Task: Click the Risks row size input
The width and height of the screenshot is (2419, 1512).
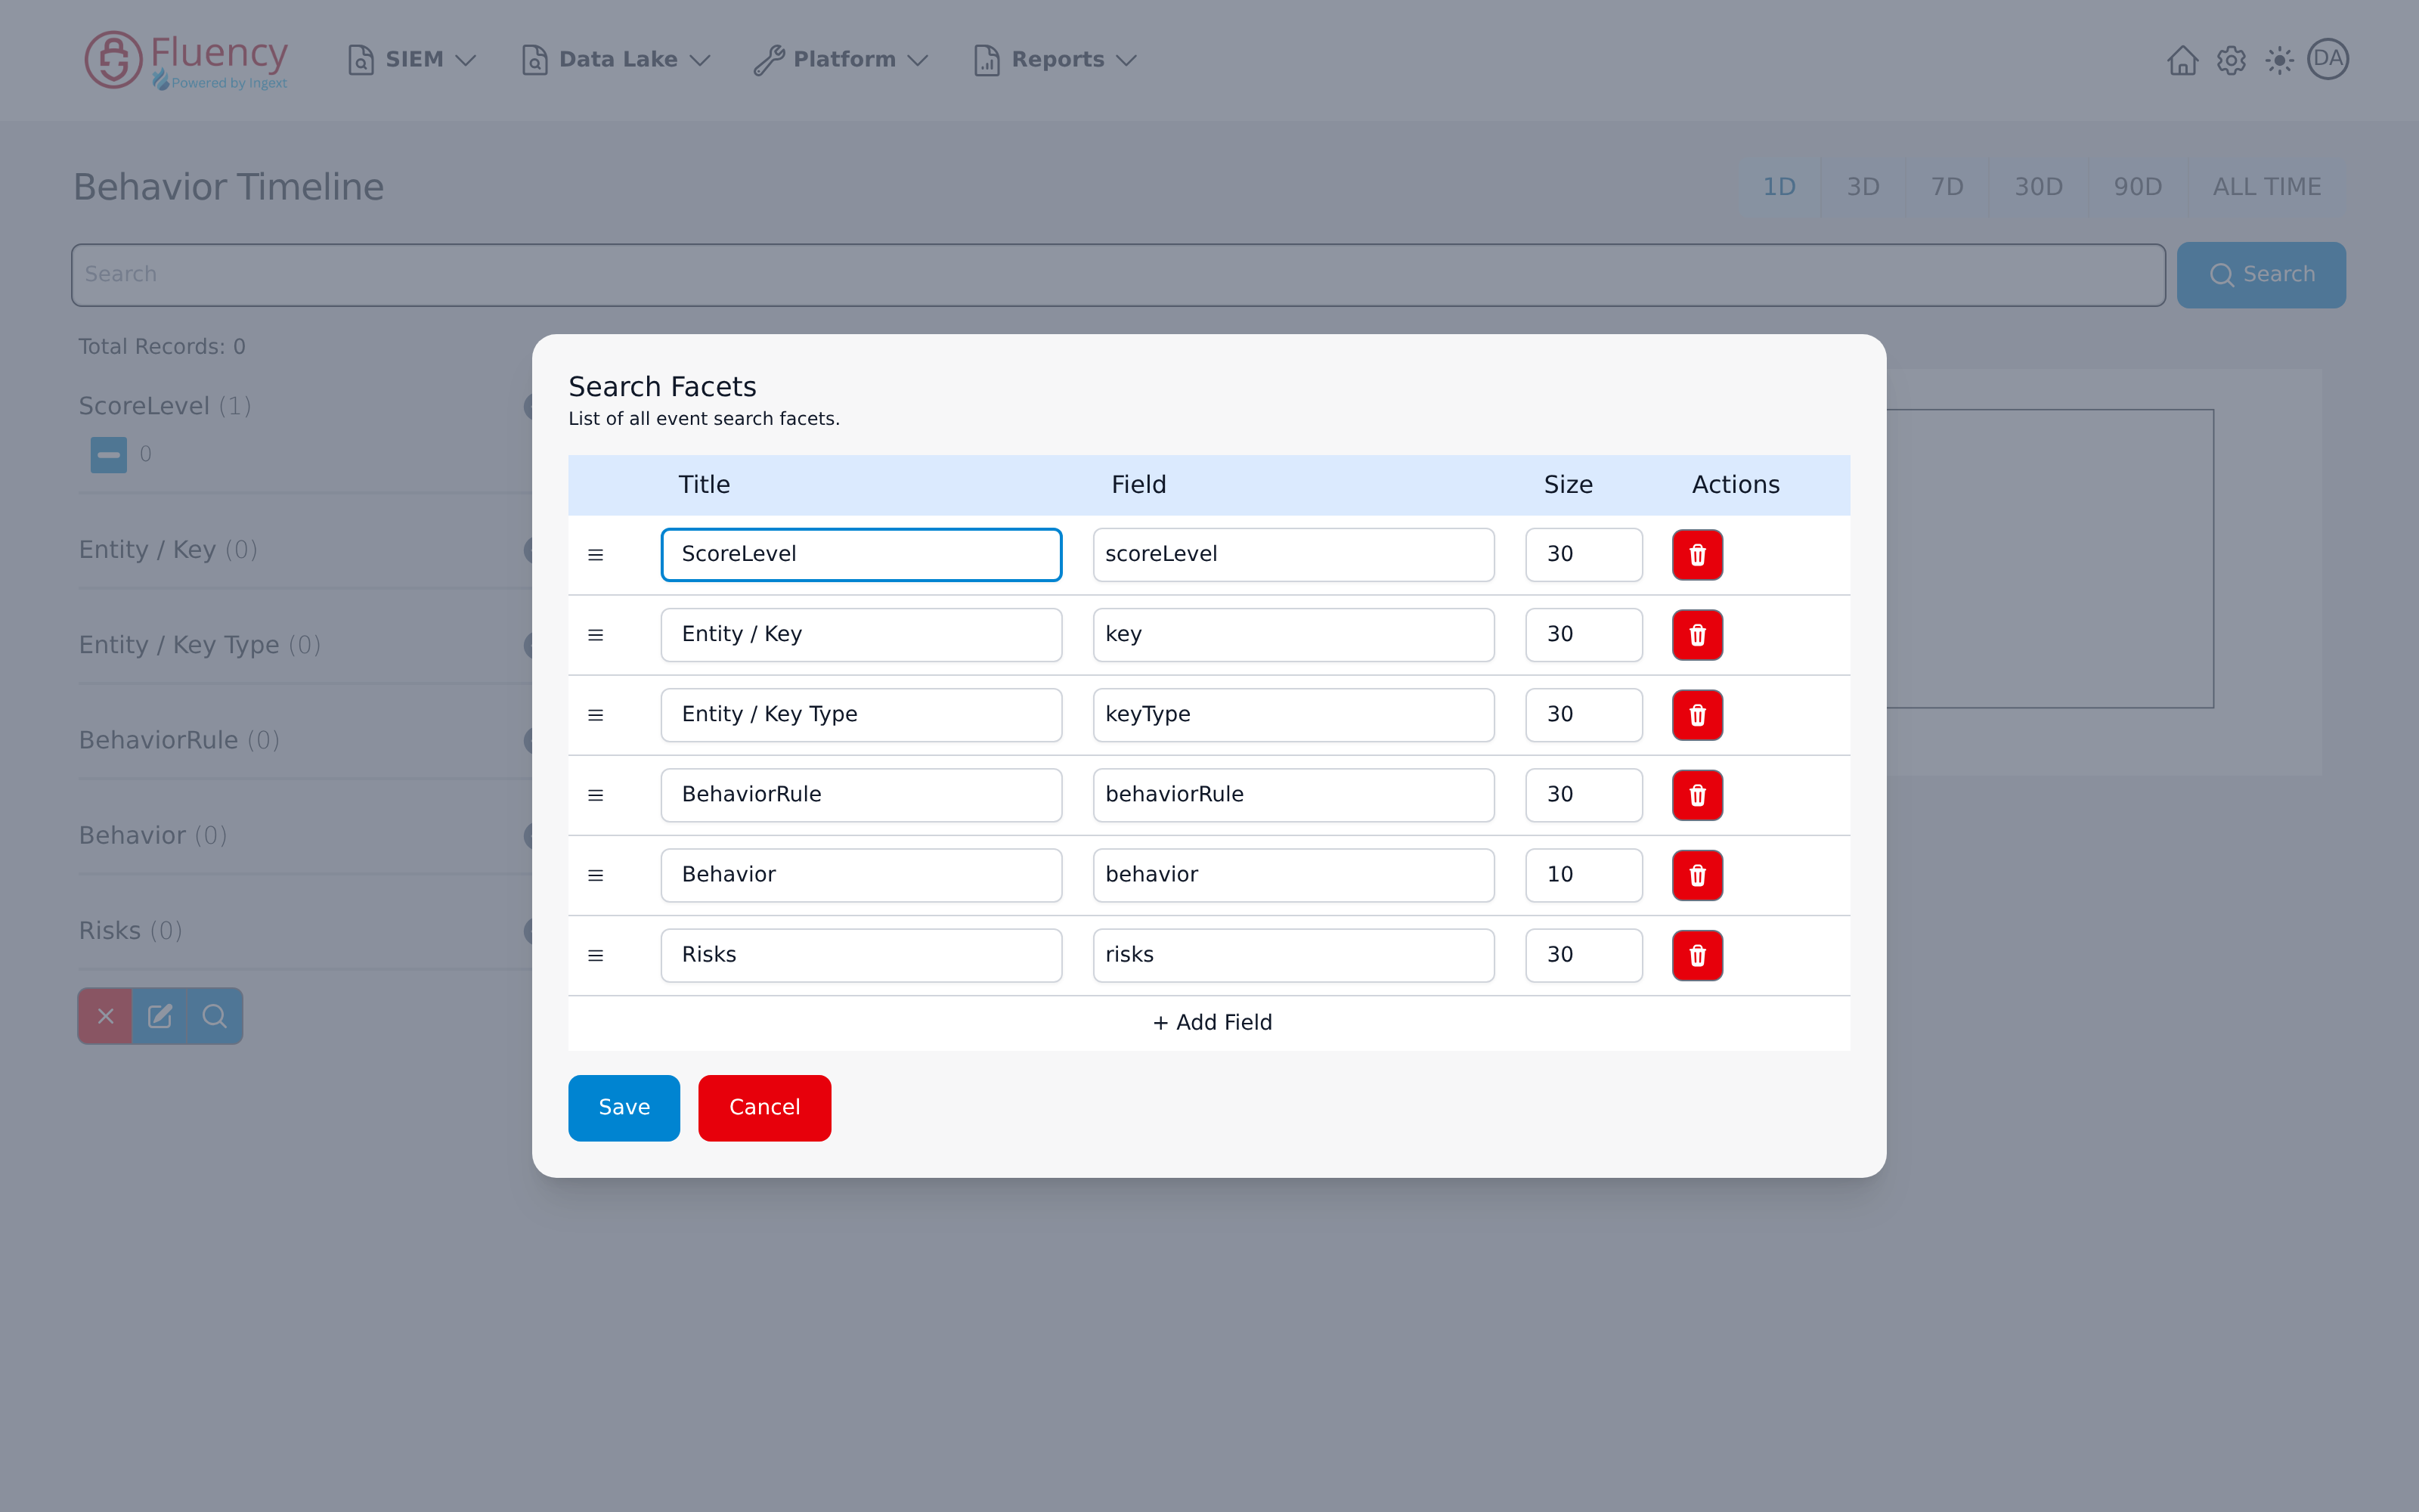Action: (x=1584, y=955)
